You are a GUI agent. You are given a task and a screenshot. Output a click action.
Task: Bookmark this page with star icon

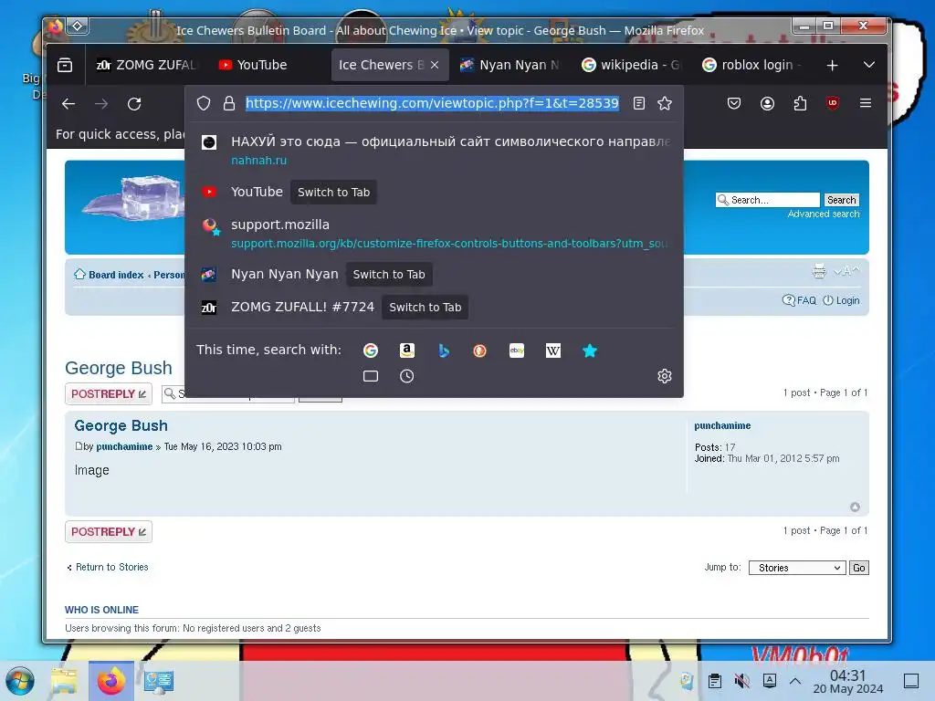coord(665,103)
